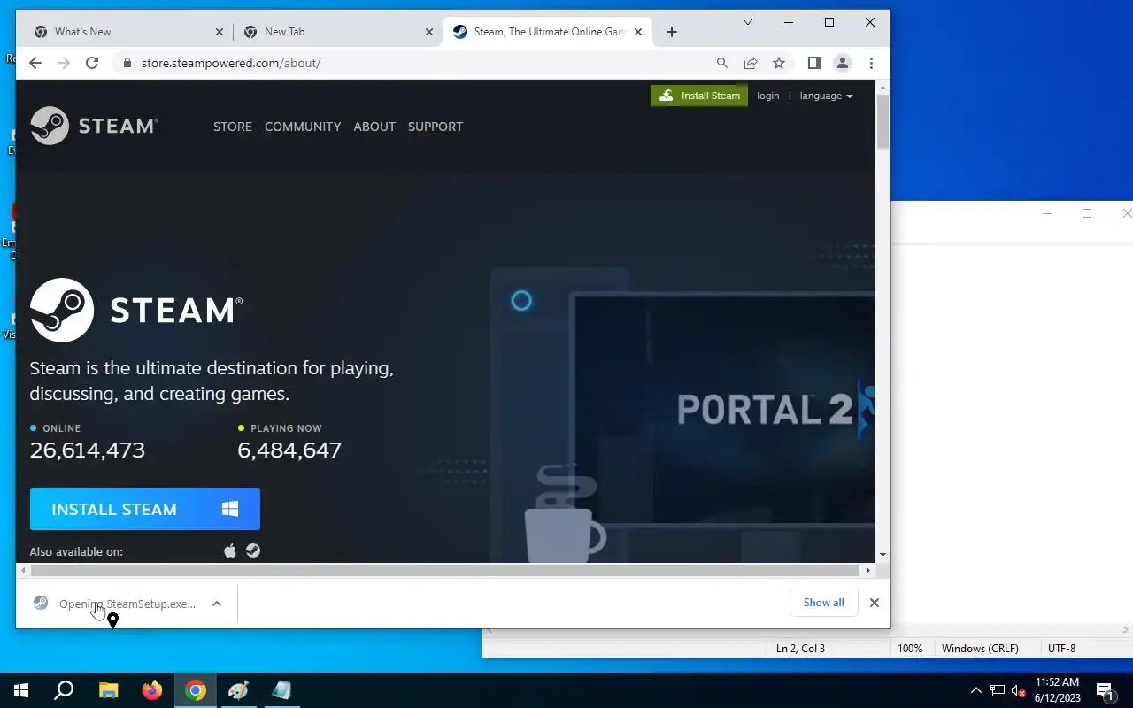Bookmark this page with the star
The width and height of the screenshot is (1133, 708).
(x=779, y=63)
